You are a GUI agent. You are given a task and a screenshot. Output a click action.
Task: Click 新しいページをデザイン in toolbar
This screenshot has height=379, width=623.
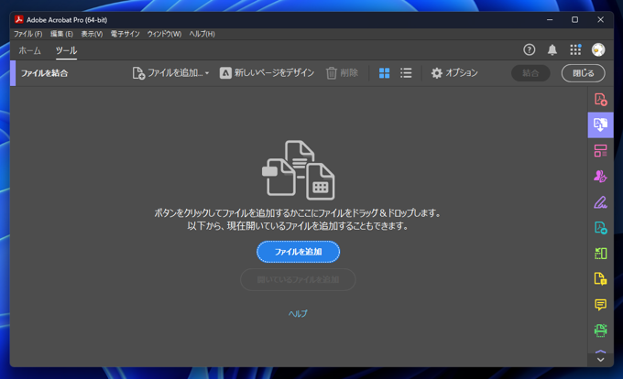267,73
